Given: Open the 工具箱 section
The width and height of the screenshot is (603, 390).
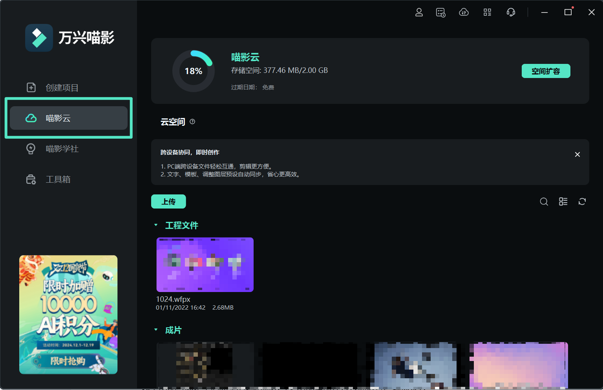Looking at the screenshot, I should (58, 179).
